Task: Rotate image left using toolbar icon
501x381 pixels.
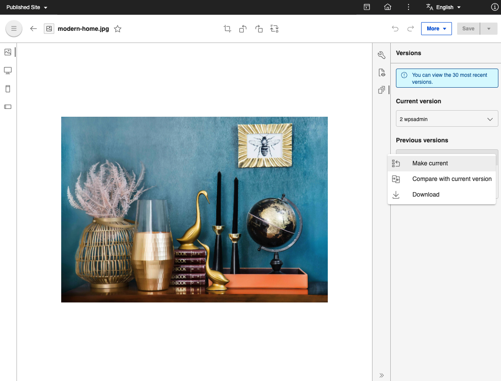Action: pos(243,29)
